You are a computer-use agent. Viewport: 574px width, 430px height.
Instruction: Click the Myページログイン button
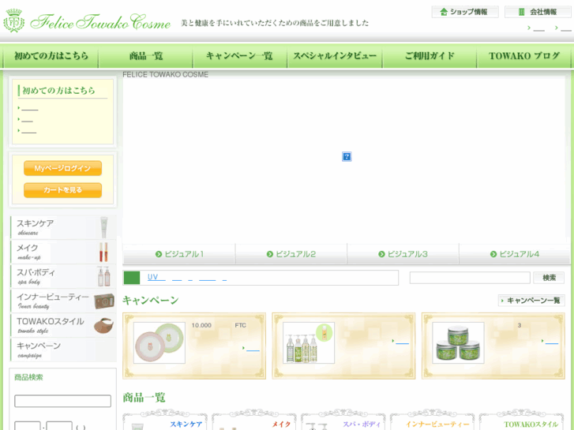pyautogui.click(x=62, y=168)
